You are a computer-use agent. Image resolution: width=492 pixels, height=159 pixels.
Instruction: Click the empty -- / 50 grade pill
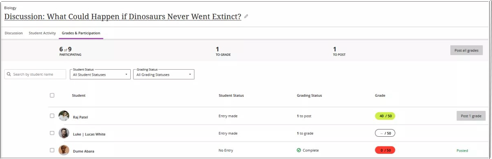click(x=385, y=133)
